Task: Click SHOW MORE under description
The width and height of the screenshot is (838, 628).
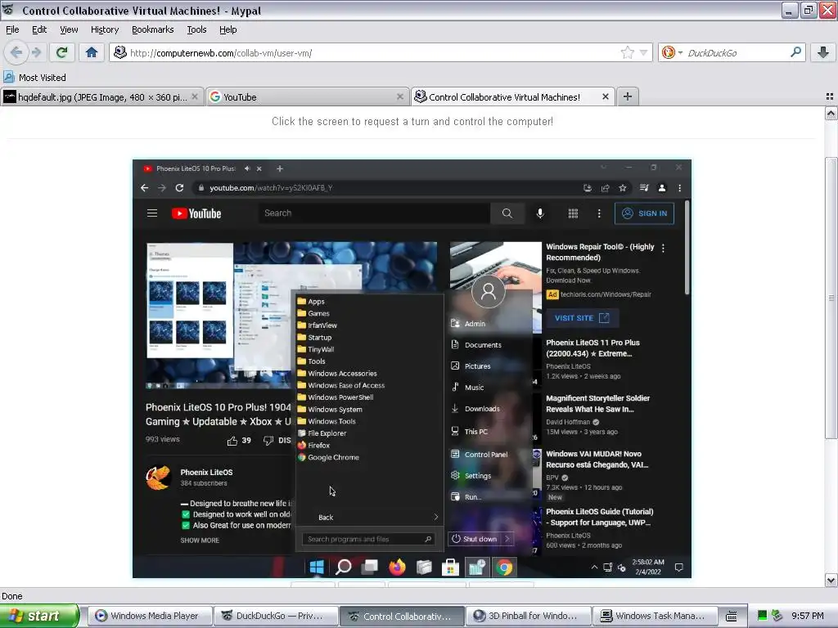Action: tap(200, 541)
